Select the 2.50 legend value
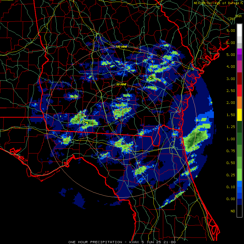This screenshot has height=244, width=244. [231, 91]
